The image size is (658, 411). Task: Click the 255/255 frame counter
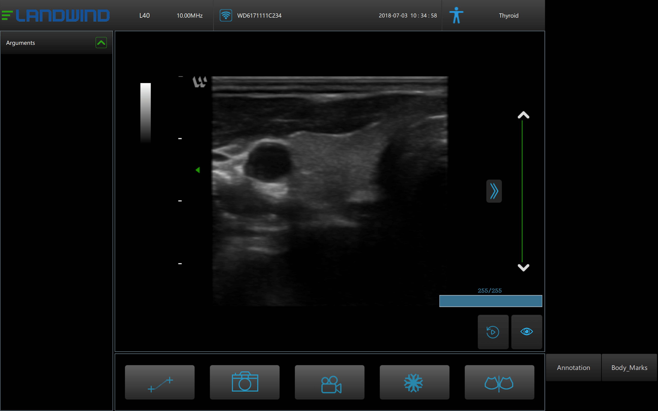tap(490, 291)
